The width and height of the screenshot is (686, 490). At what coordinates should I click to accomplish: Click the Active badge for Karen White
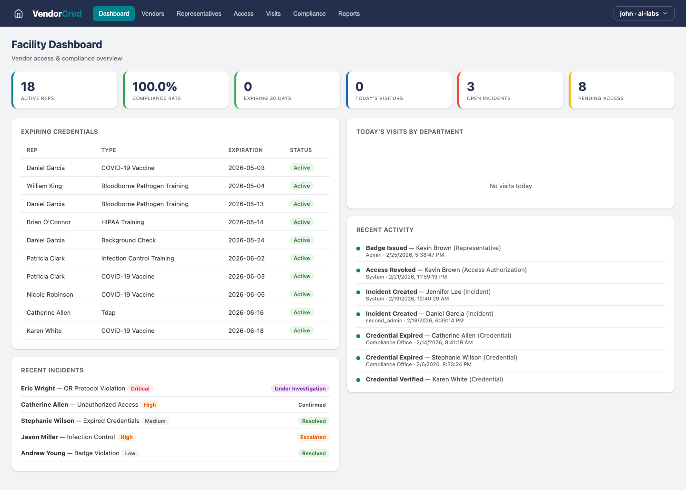pyautogui.click(x=302, y=330)
